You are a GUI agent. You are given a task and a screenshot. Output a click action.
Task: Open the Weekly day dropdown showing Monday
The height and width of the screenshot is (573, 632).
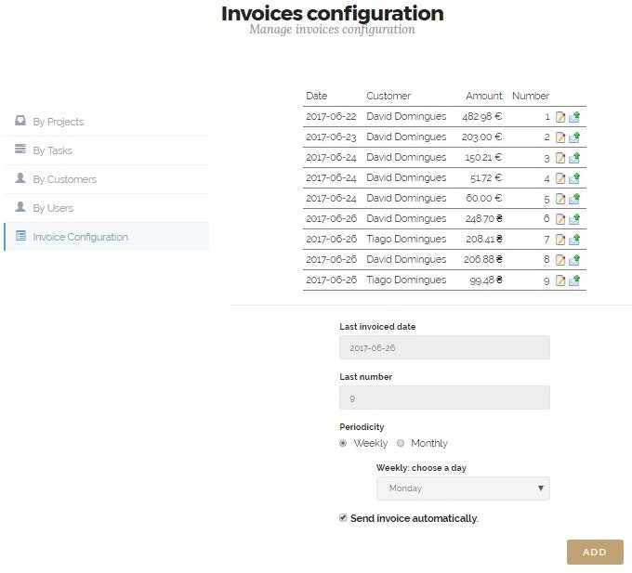(x=463, y=488)
